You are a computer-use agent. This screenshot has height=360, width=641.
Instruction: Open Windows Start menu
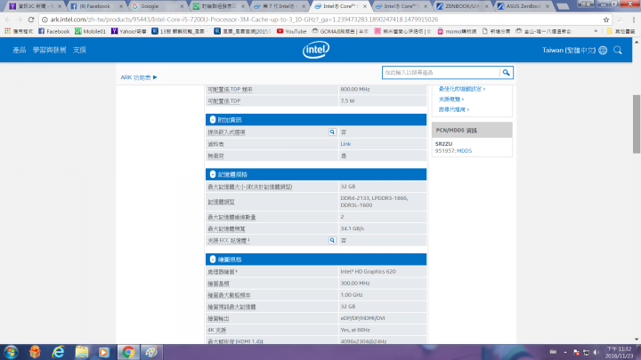(x=11, y=352)
